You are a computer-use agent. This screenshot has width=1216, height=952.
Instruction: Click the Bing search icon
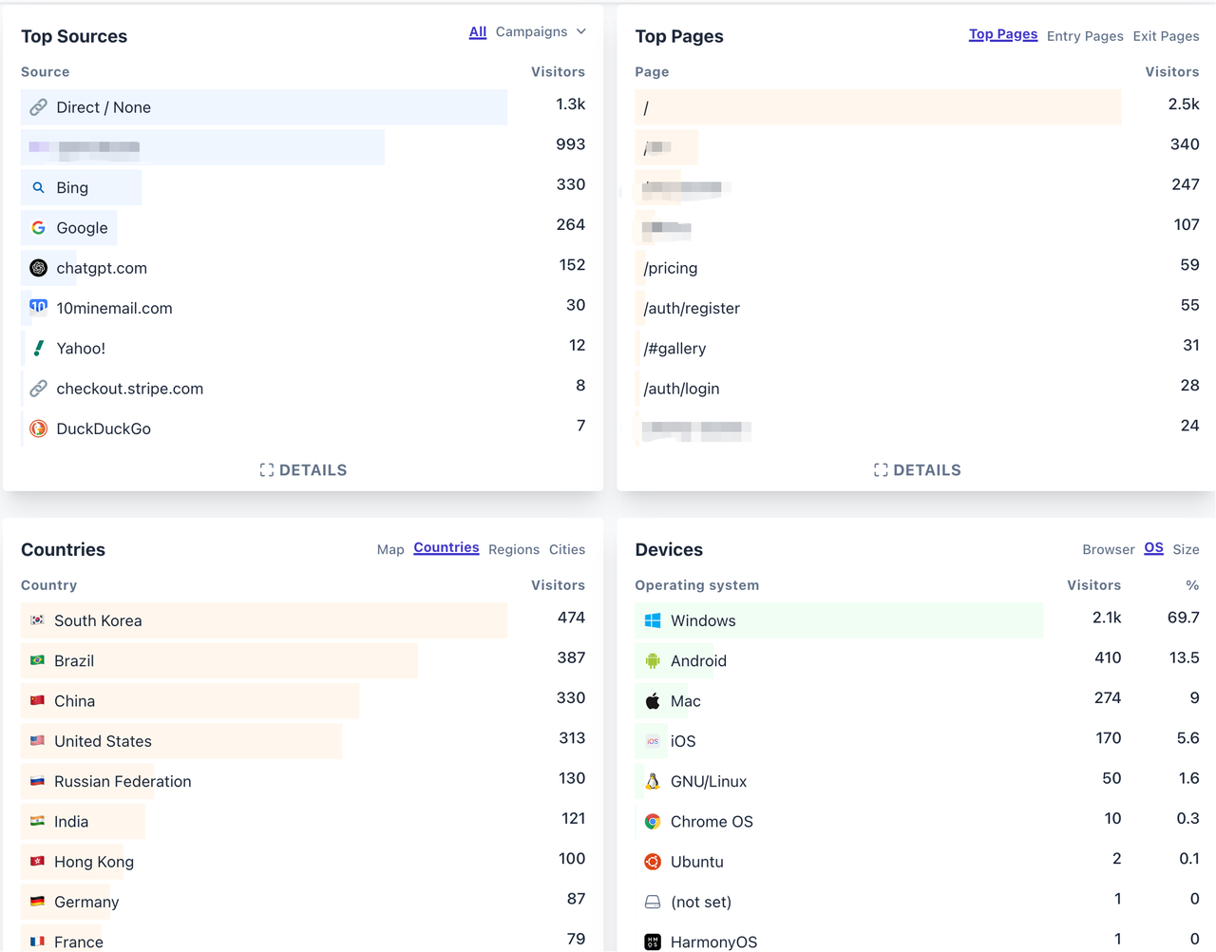(x=38, y=188)
